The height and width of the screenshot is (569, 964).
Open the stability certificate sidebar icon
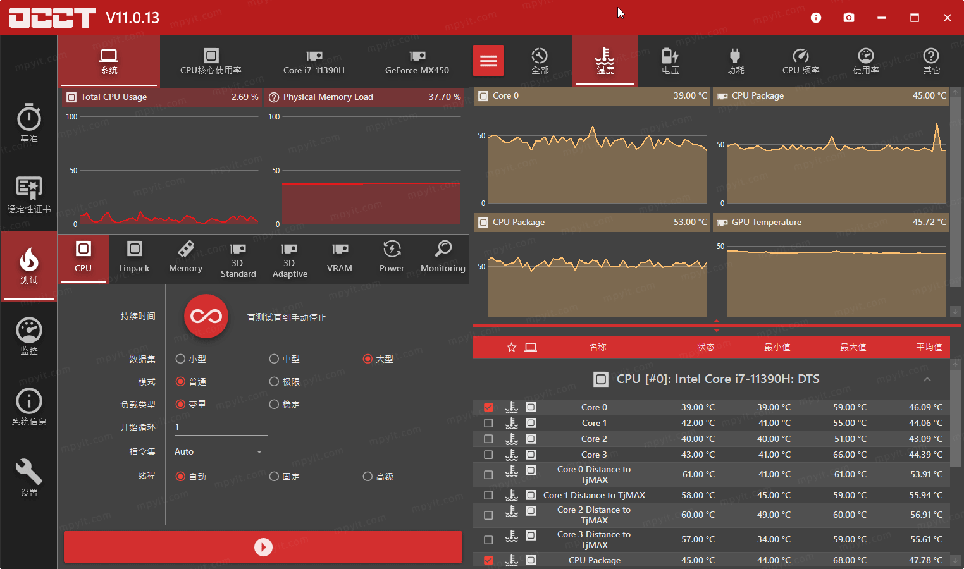tap(29, 193)
